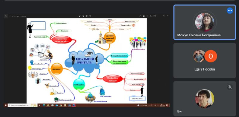Image resolution: width=239 pixels, height=117 pixels.
Task: Click your own video tile labeled "Ви"
Action: click(205, 99)
